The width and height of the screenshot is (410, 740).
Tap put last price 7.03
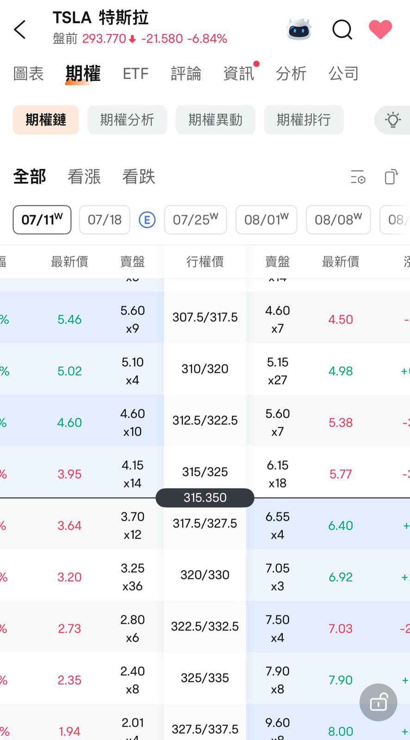tap(341, 629)
